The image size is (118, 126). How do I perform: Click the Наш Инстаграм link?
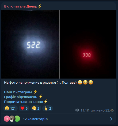[x=18, y=92]
